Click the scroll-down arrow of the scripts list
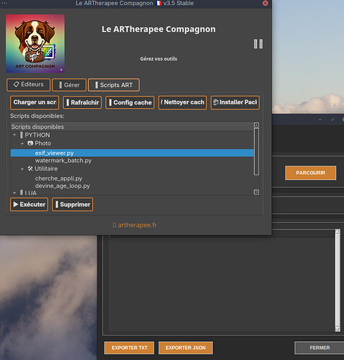344x360 pixels. tap(256, 192)
